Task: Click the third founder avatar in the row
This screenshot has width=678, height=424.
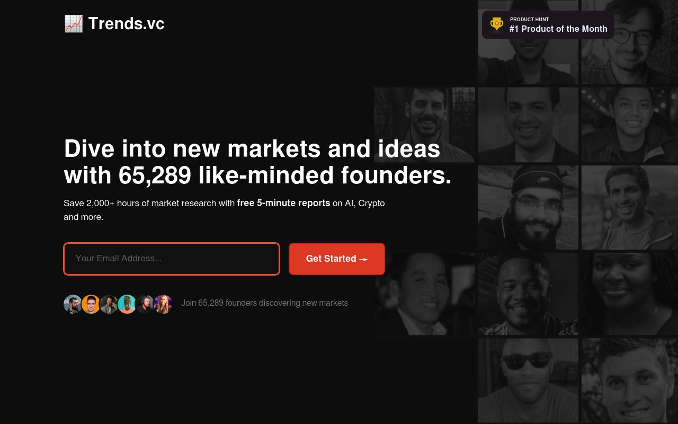Action: [109, 304]
